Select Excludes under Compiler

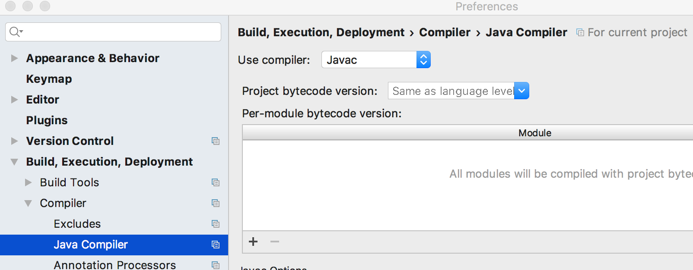(x=77, y=224)
